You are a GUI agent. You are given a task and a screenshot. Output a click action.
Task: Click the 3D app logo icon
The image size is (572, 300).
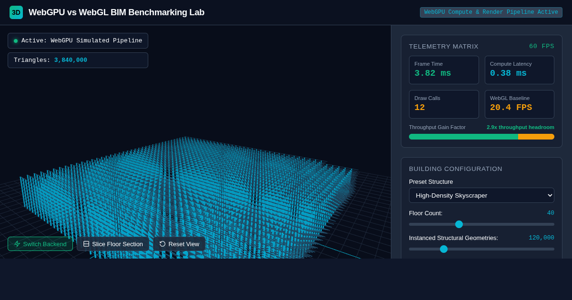pyautogui.click(x=16, y=12)
